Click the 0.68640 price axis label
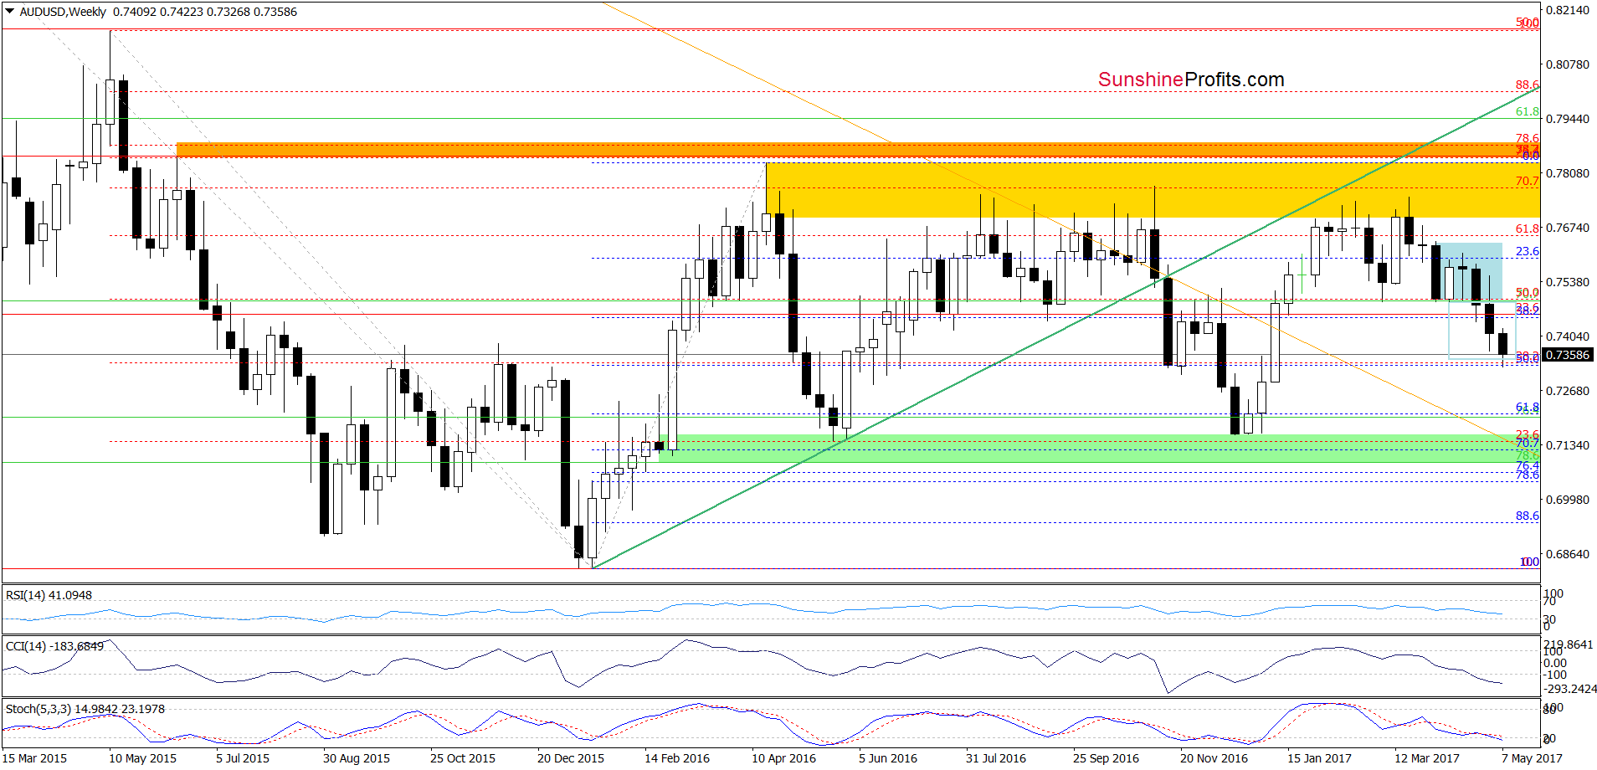This screenshot has height=770, width=1597. pyautogui.click(x=1567, y=554)
